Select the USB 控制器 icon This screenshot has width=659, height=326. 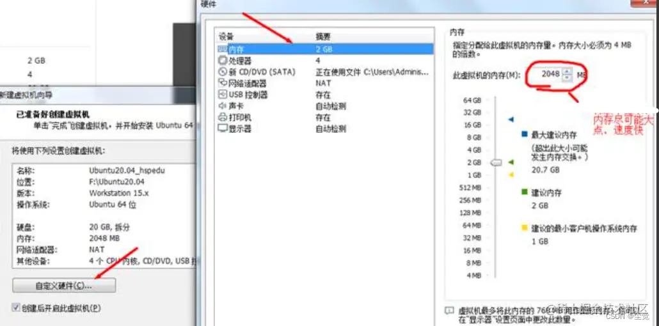pos(222,95)
